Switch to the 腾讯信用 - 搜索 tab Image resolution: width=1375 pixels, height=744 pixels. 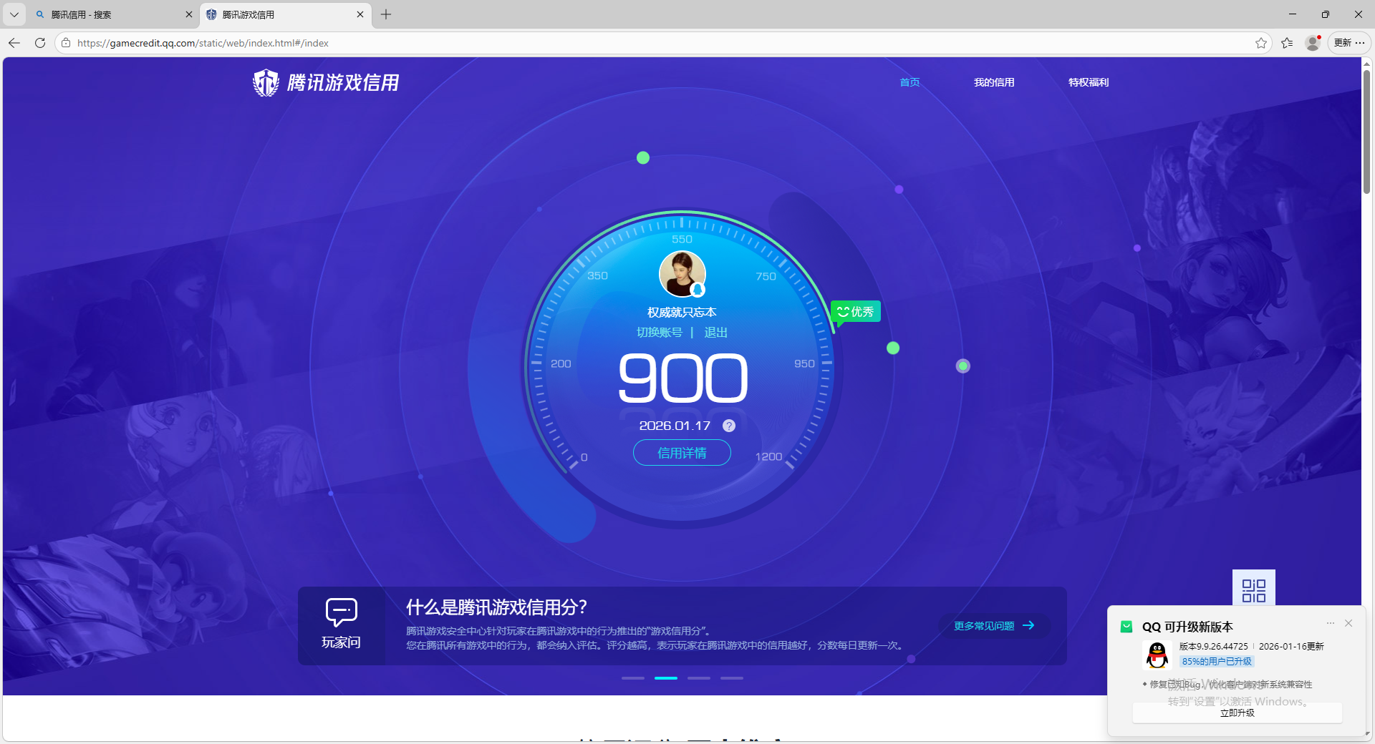coord(107,14)
